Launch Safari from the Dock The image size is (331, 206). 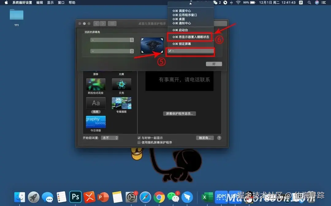(x=145, y=197)
